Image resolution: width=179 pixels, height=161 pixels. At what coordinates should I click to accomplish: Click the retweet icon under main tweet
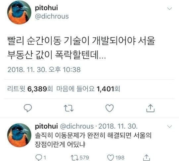[x=68, y=108]
